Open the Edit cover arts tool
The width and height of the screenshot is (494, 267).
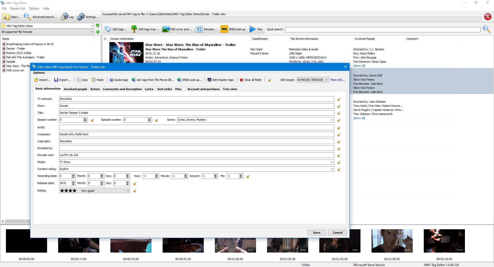click(177, 29)
